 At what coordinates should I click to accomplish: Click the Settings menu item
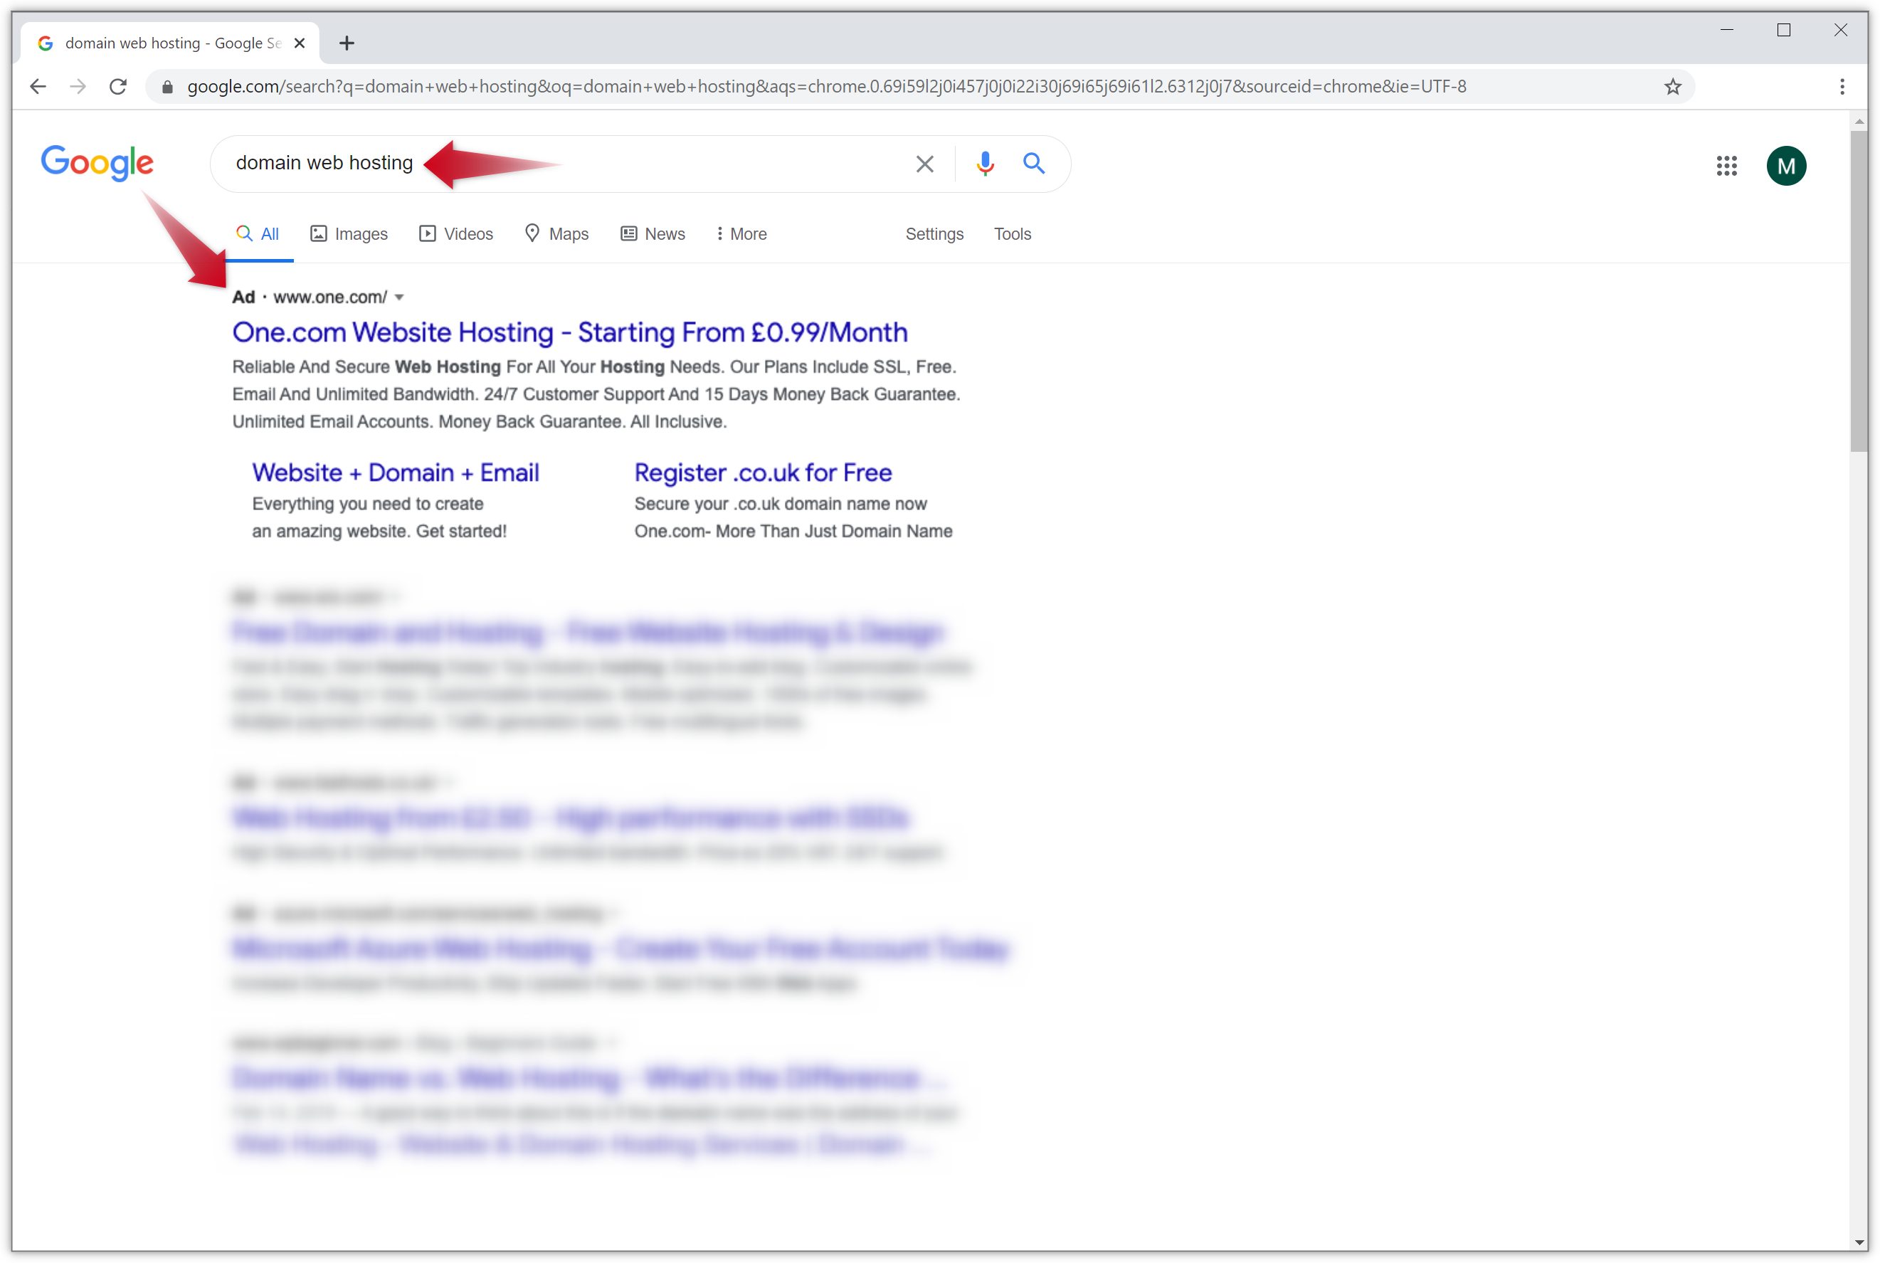pos(934,233)
